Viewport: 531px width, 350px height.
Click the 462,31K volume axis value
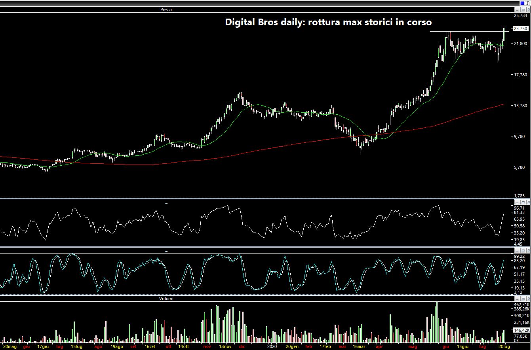pos(521,305)
